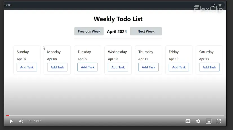Bookmark page with star icon

(220, 5)
